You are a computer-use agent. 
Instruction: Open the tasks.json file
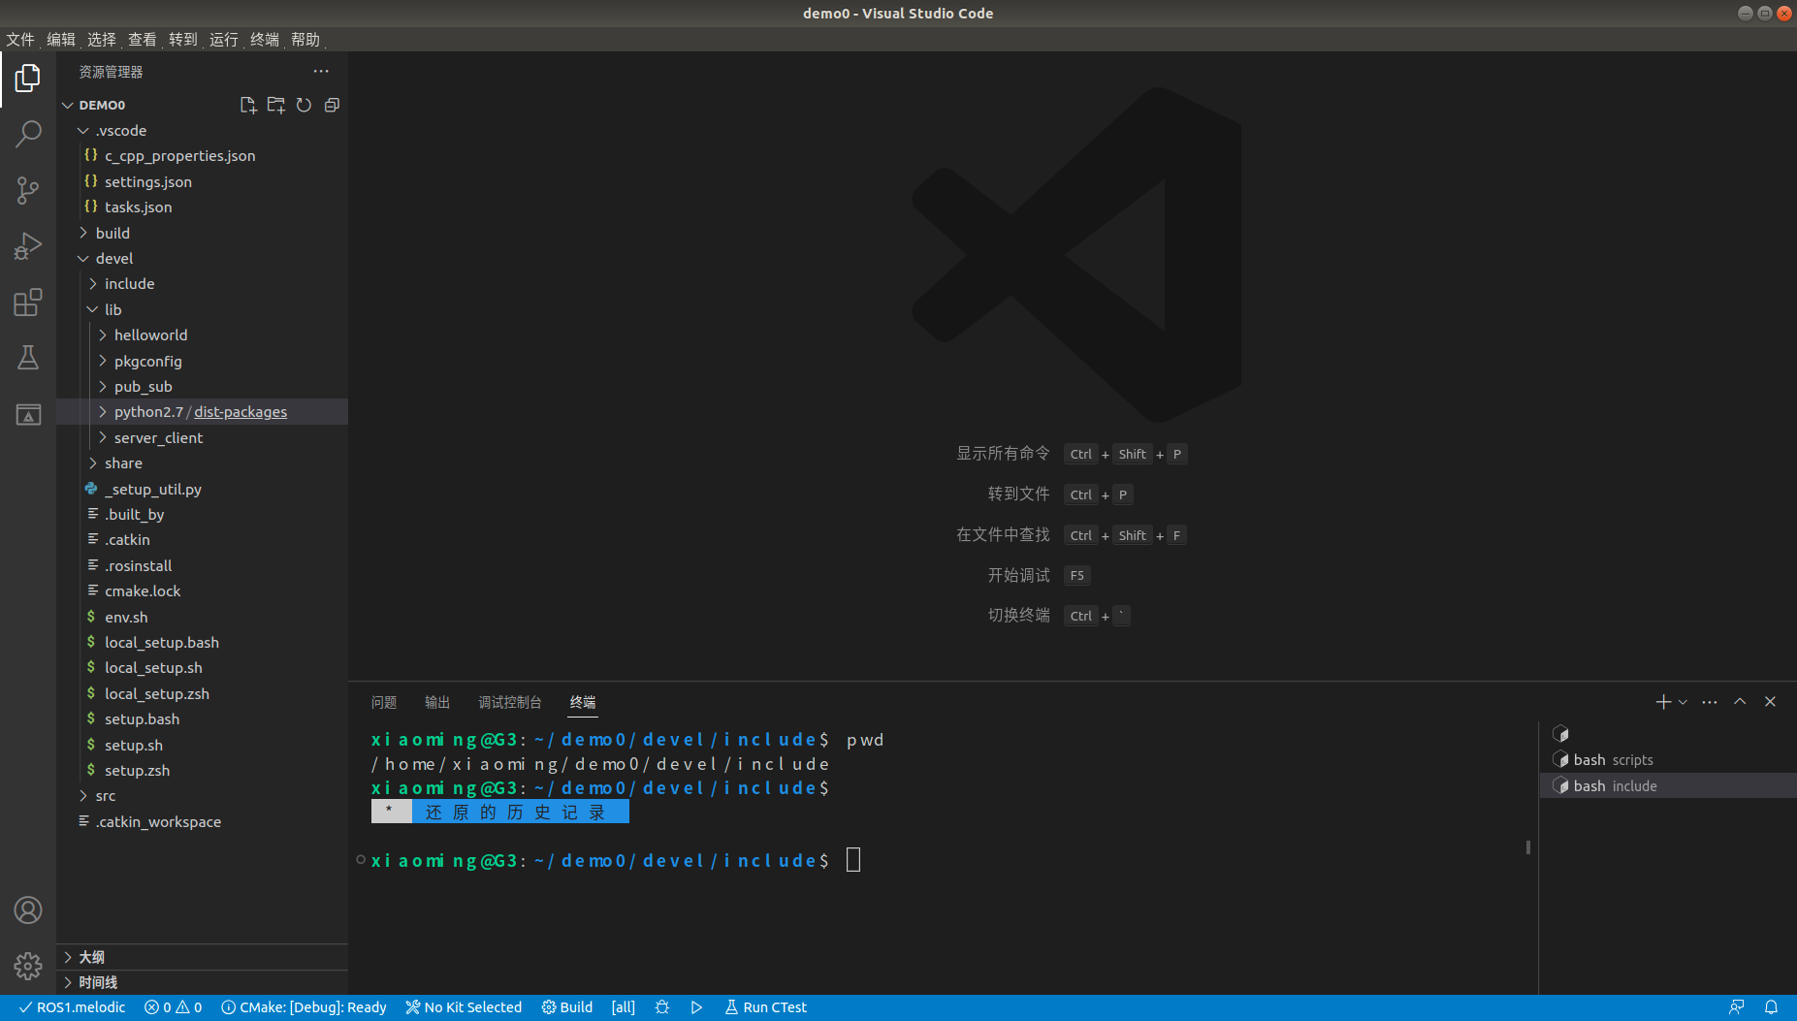pos(202,207)
